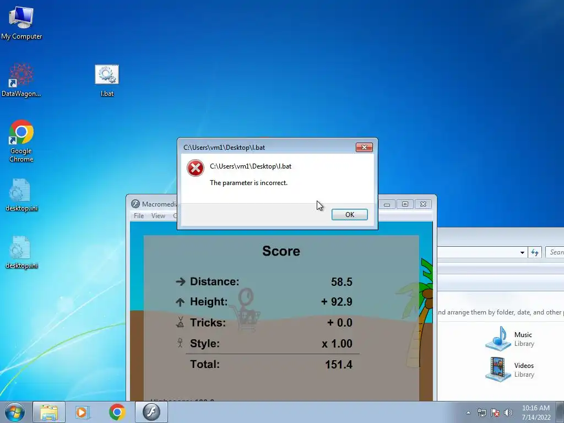Image resolution: width=564 pixels, height=423 pixels.
Task: Click the Total value 151.4
Action: [339, 365]
